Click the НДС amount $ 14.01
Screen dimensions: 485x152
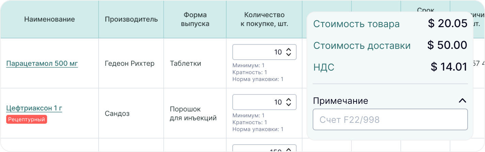[449, 67]
